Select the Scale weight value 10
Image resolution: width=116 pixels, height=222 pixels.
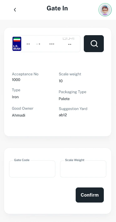61,81
